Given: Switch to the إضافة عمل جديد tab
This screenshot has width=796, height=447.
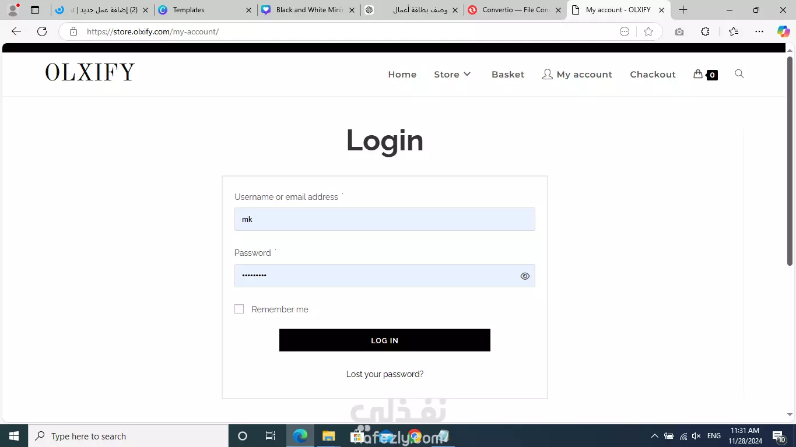Looking at the screenshot, I should pos(102,10).
